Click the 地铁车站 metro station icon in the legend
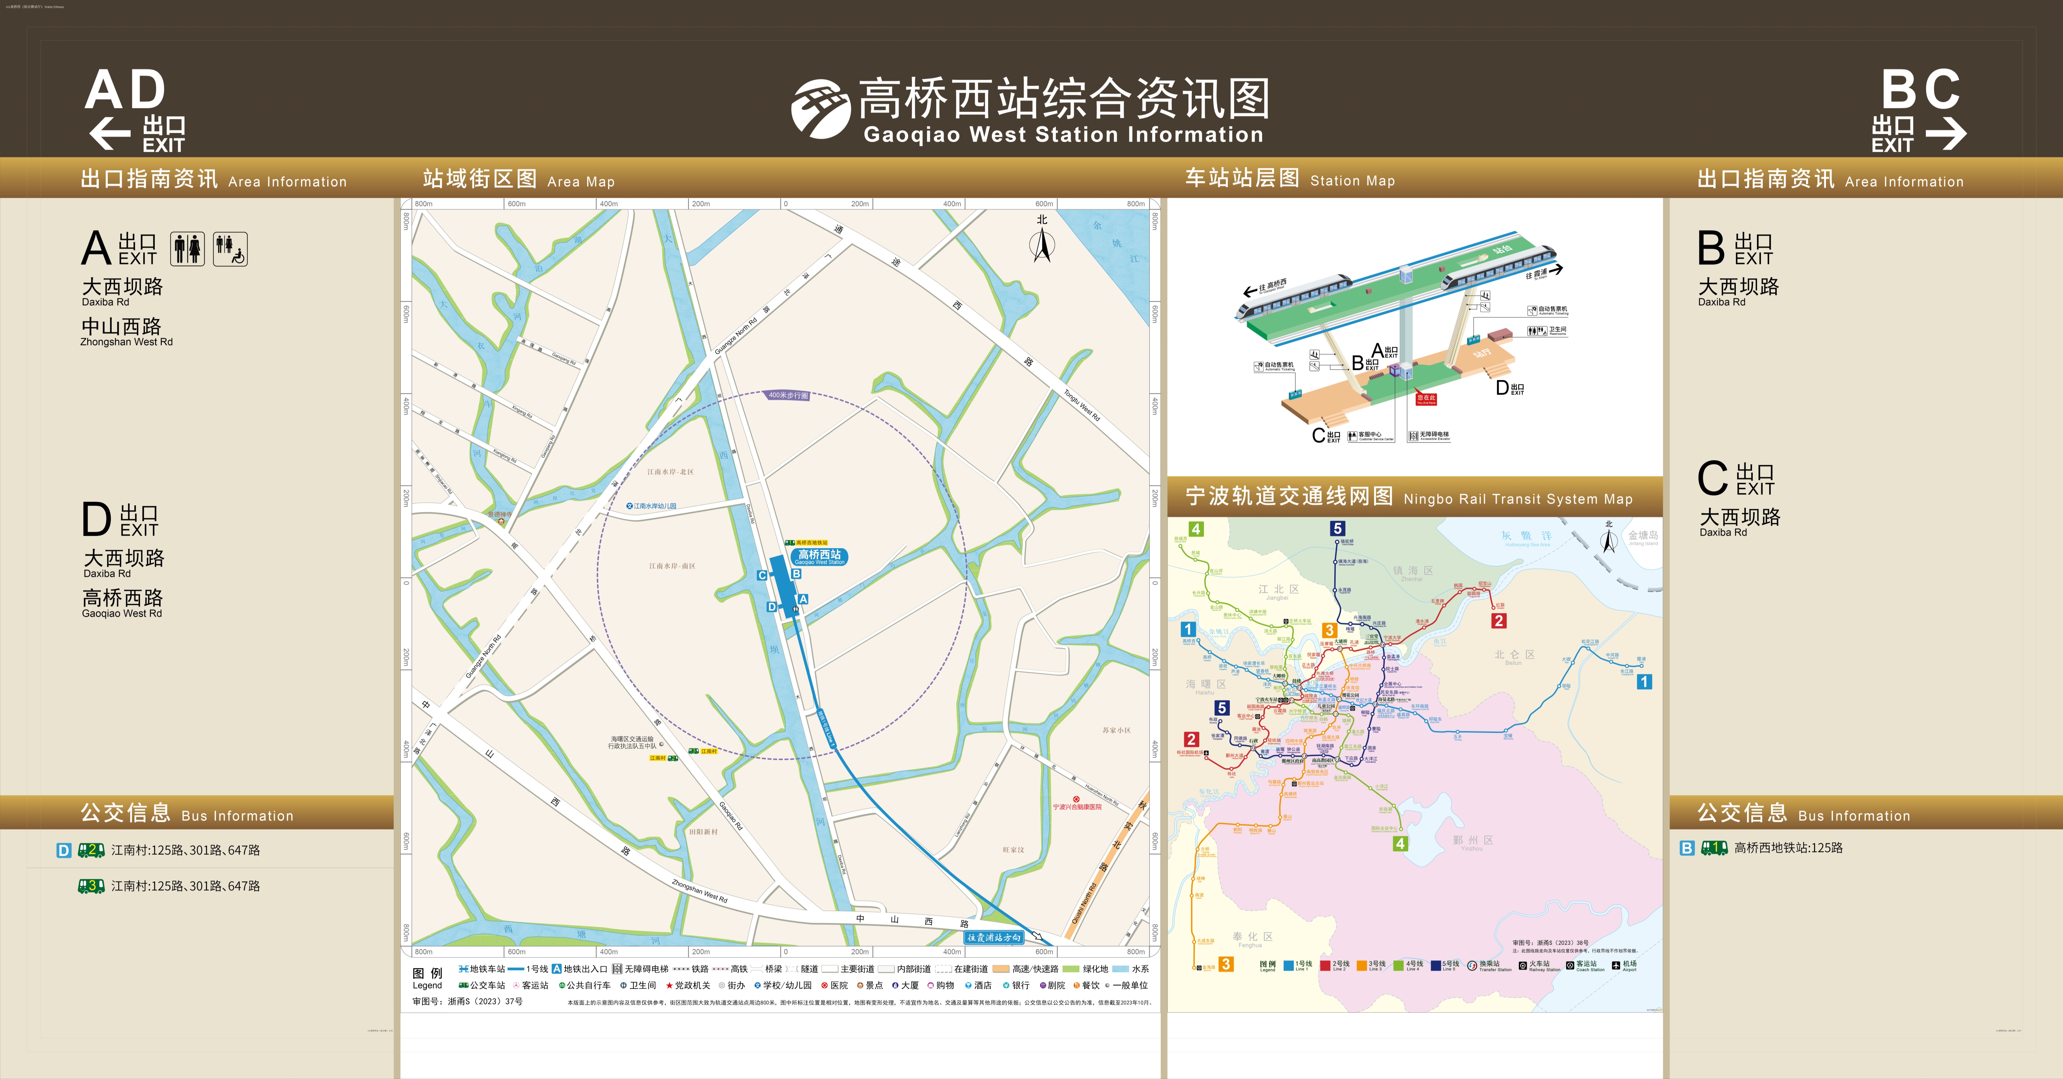 pyautogui.click(x=464, y=969)
